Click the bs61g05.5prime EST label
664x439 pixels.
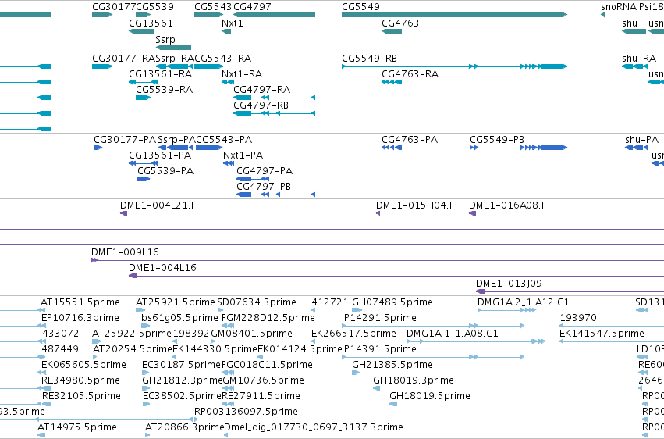(x=180, y=318)
